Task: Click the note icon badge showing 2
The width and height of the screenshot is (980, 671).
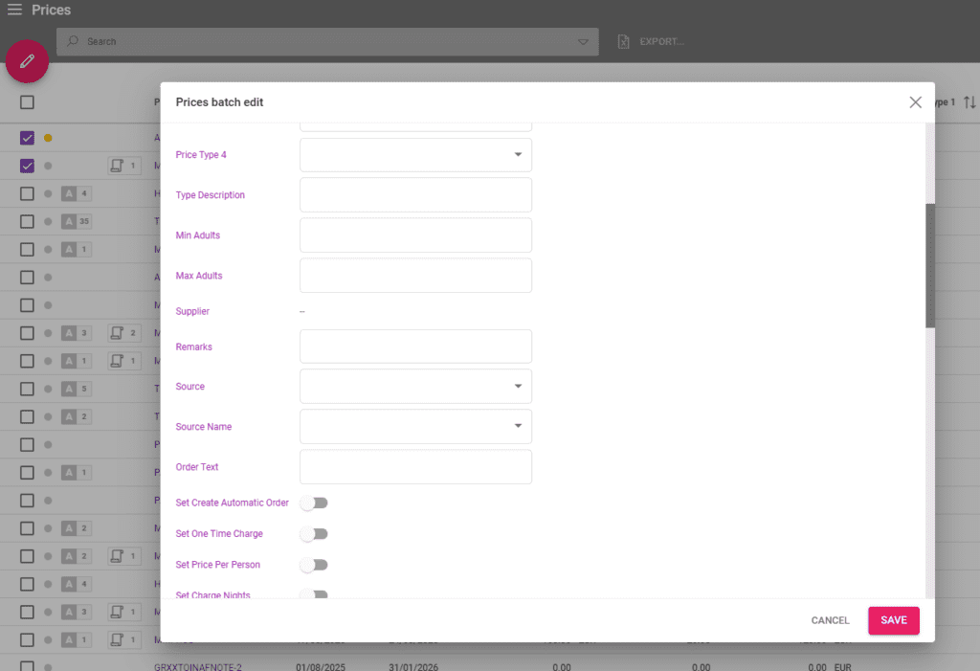Action: pyautogui.click(x=124, y=333)
